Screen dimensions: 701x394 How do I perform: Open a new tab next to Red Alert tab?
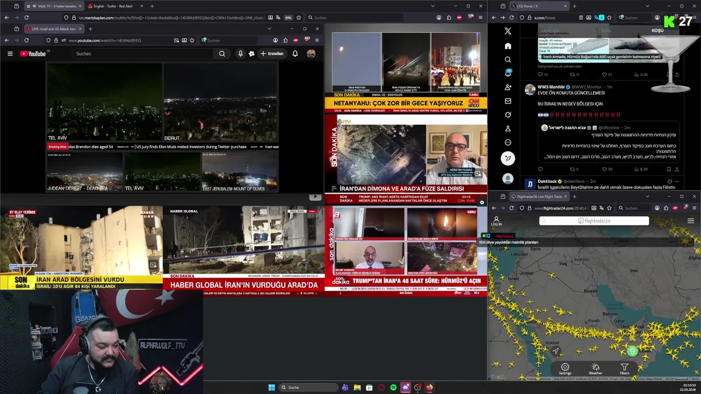pos(152,6)
